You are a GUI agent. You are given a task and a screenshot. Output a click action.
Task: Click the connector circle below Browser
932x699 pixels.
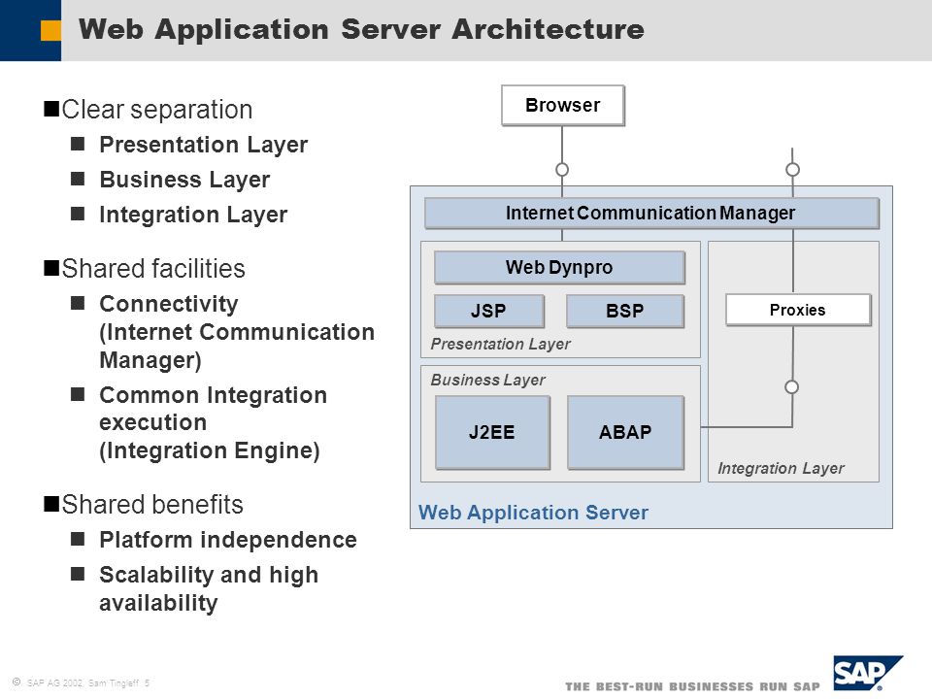(x=562, y=169)
